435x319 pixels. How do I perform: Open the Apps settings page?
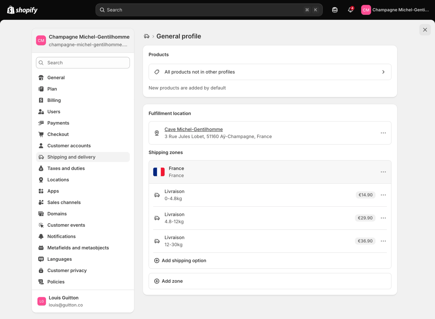pyautogui.click(x=83, y=191)
